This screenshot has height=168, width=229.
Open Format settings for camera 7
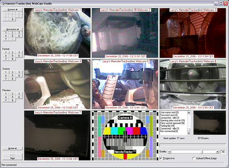point(6,59)
